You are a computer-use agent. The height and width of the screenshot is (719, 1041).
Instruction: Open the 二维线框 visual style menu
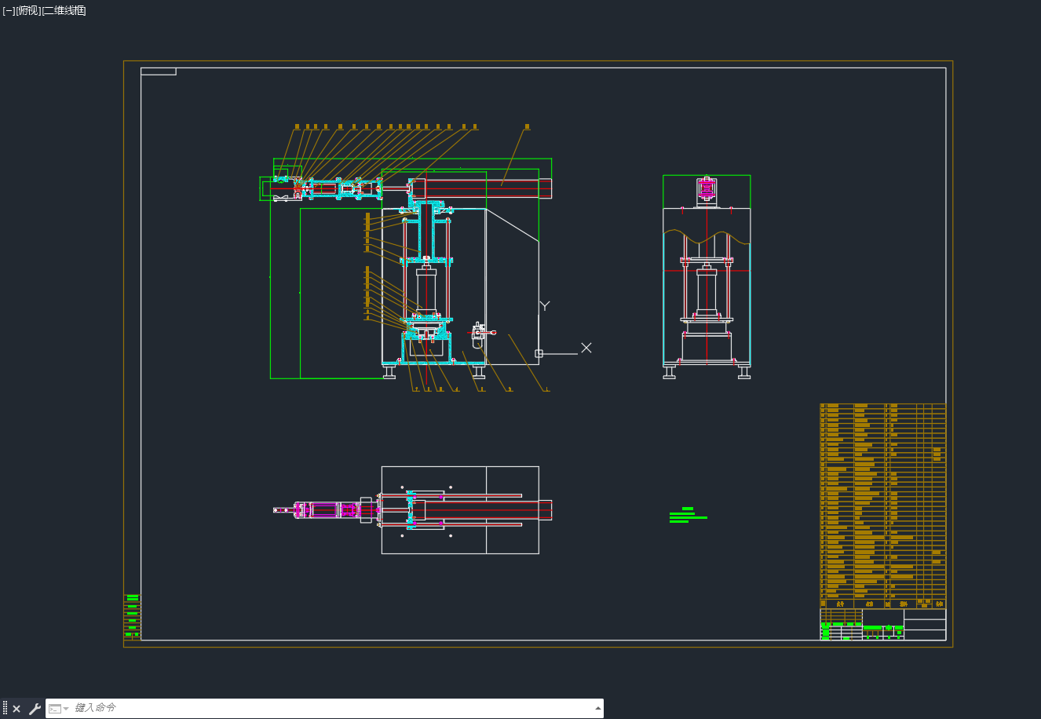[64, 10]
